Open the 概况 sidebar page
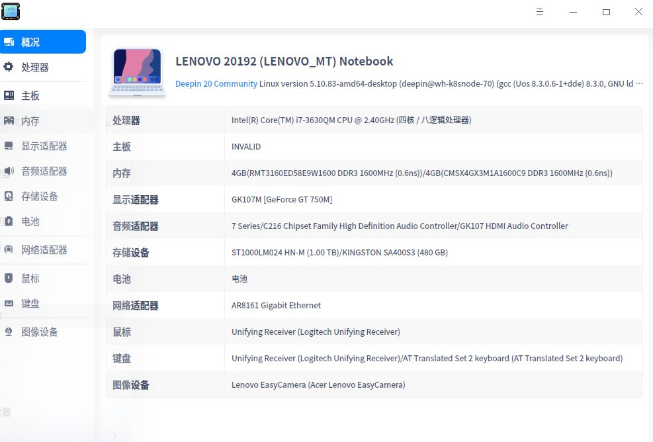Viewport: 653px width, 442px height. (x=43, y=42)
